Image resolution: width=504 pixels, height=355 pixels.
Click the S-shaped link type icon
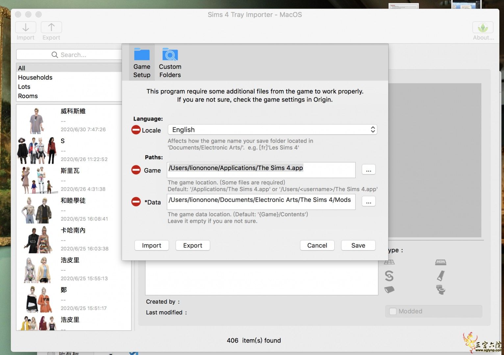click(x=389, y=276)
